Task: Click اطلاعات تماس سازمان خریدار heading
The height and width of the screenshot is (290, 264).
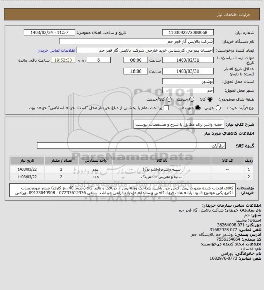Action: tap(231, 205)
